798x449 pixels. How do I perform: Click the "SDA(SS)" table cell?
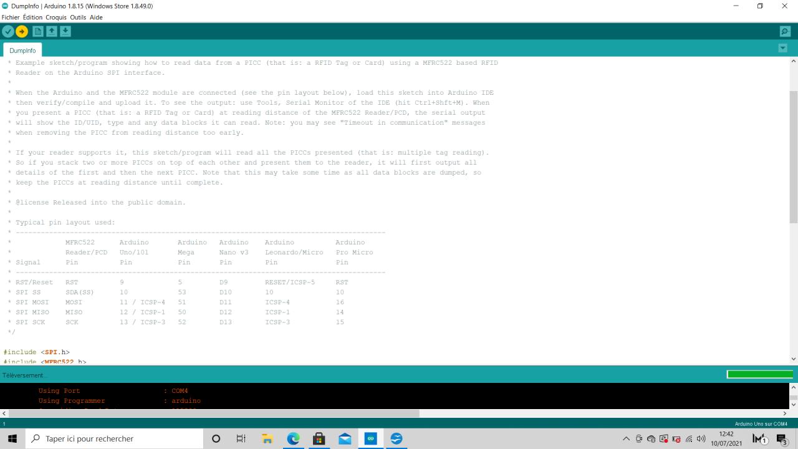pos(80,292)
